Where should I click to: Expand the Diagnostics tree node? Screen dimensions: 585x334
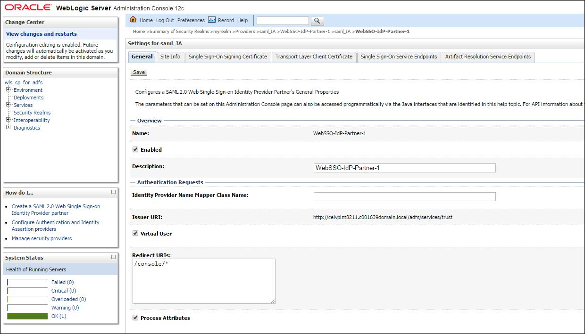[8, 128]
